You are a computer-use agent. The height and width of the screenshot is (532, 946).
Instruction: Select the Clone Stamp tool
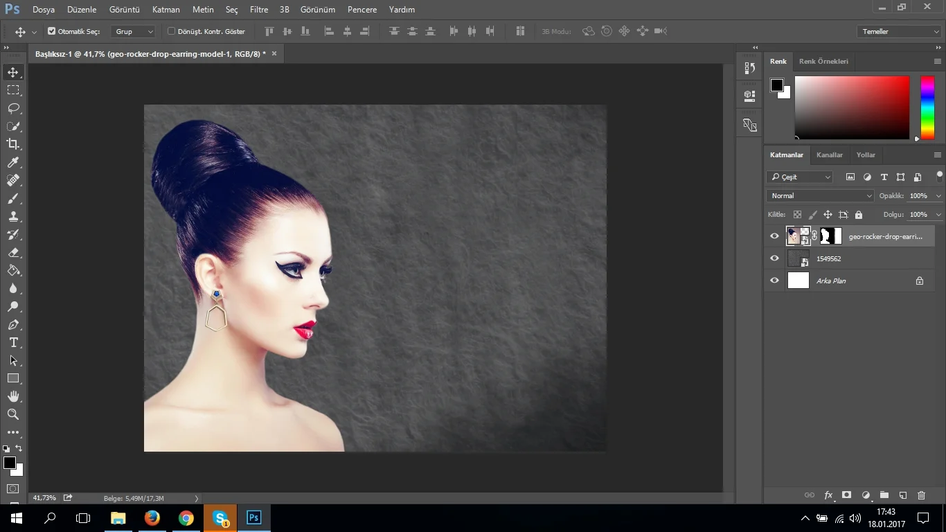[x=13, y=216]
